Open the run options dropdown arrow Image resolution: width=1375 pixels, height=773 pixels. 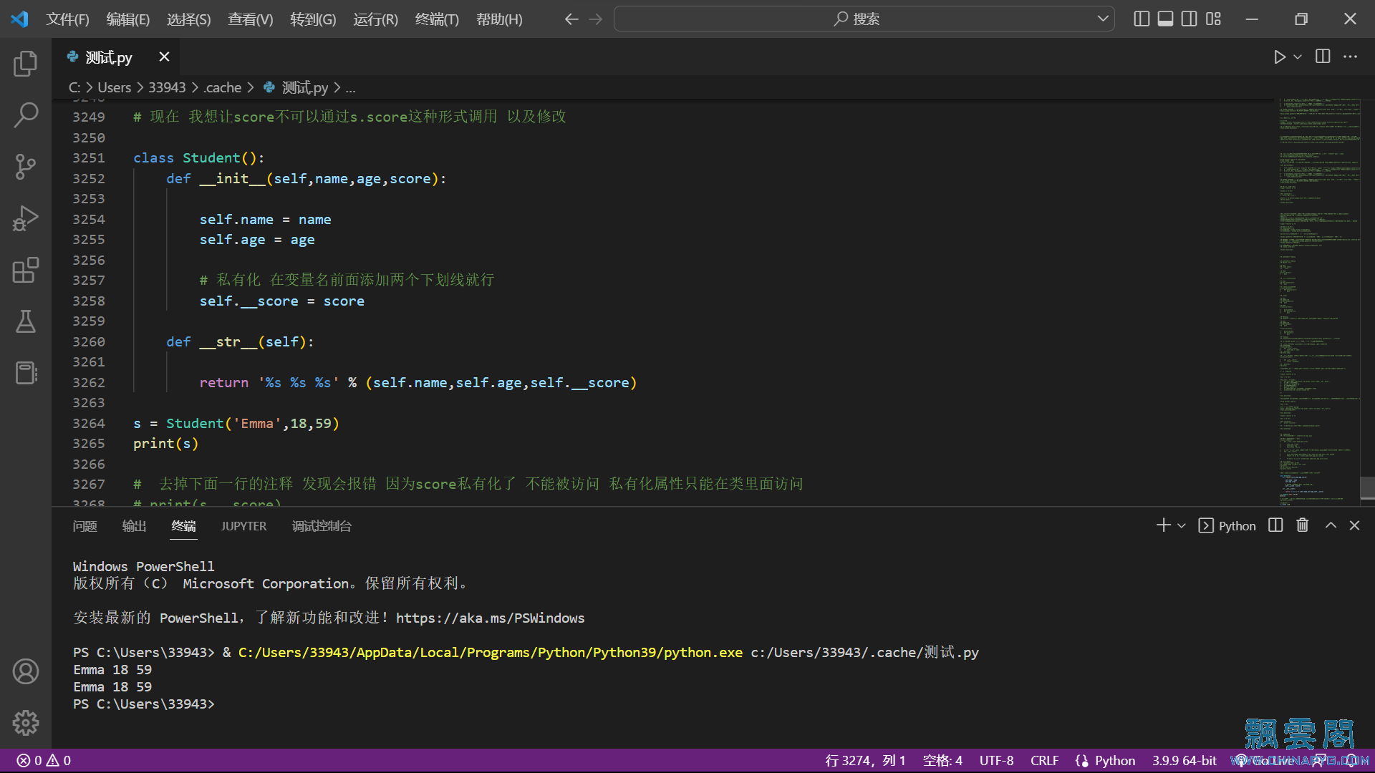(x=1298, y=57)
